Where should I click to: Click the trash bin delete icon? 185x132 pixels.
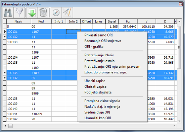click(43, 12)
